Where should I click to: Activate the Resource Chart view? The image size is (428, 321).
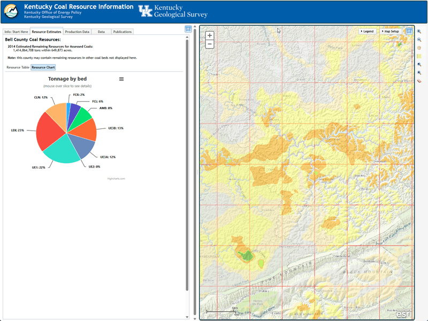point(44,67)
